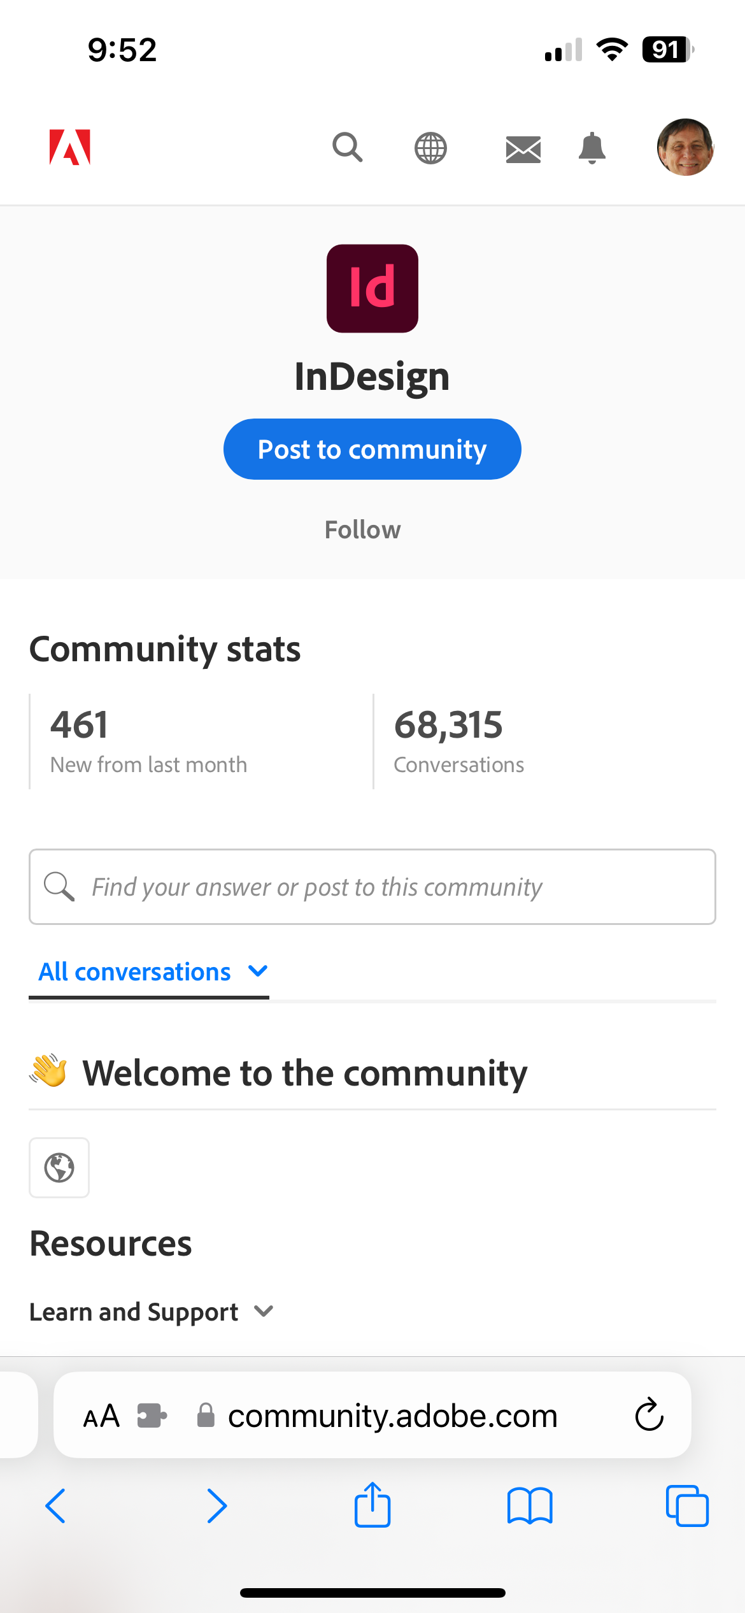Tap the InDesign app icon
Screen dimensions: 745x1613
tap(372, 289)
